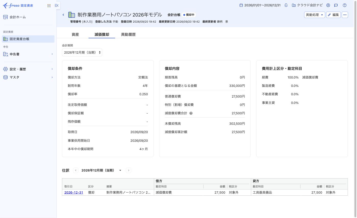357x218 pixels.
Task: Open the 仕訳 period 2026年12月期 dropdown
Action: pos(101,170)
